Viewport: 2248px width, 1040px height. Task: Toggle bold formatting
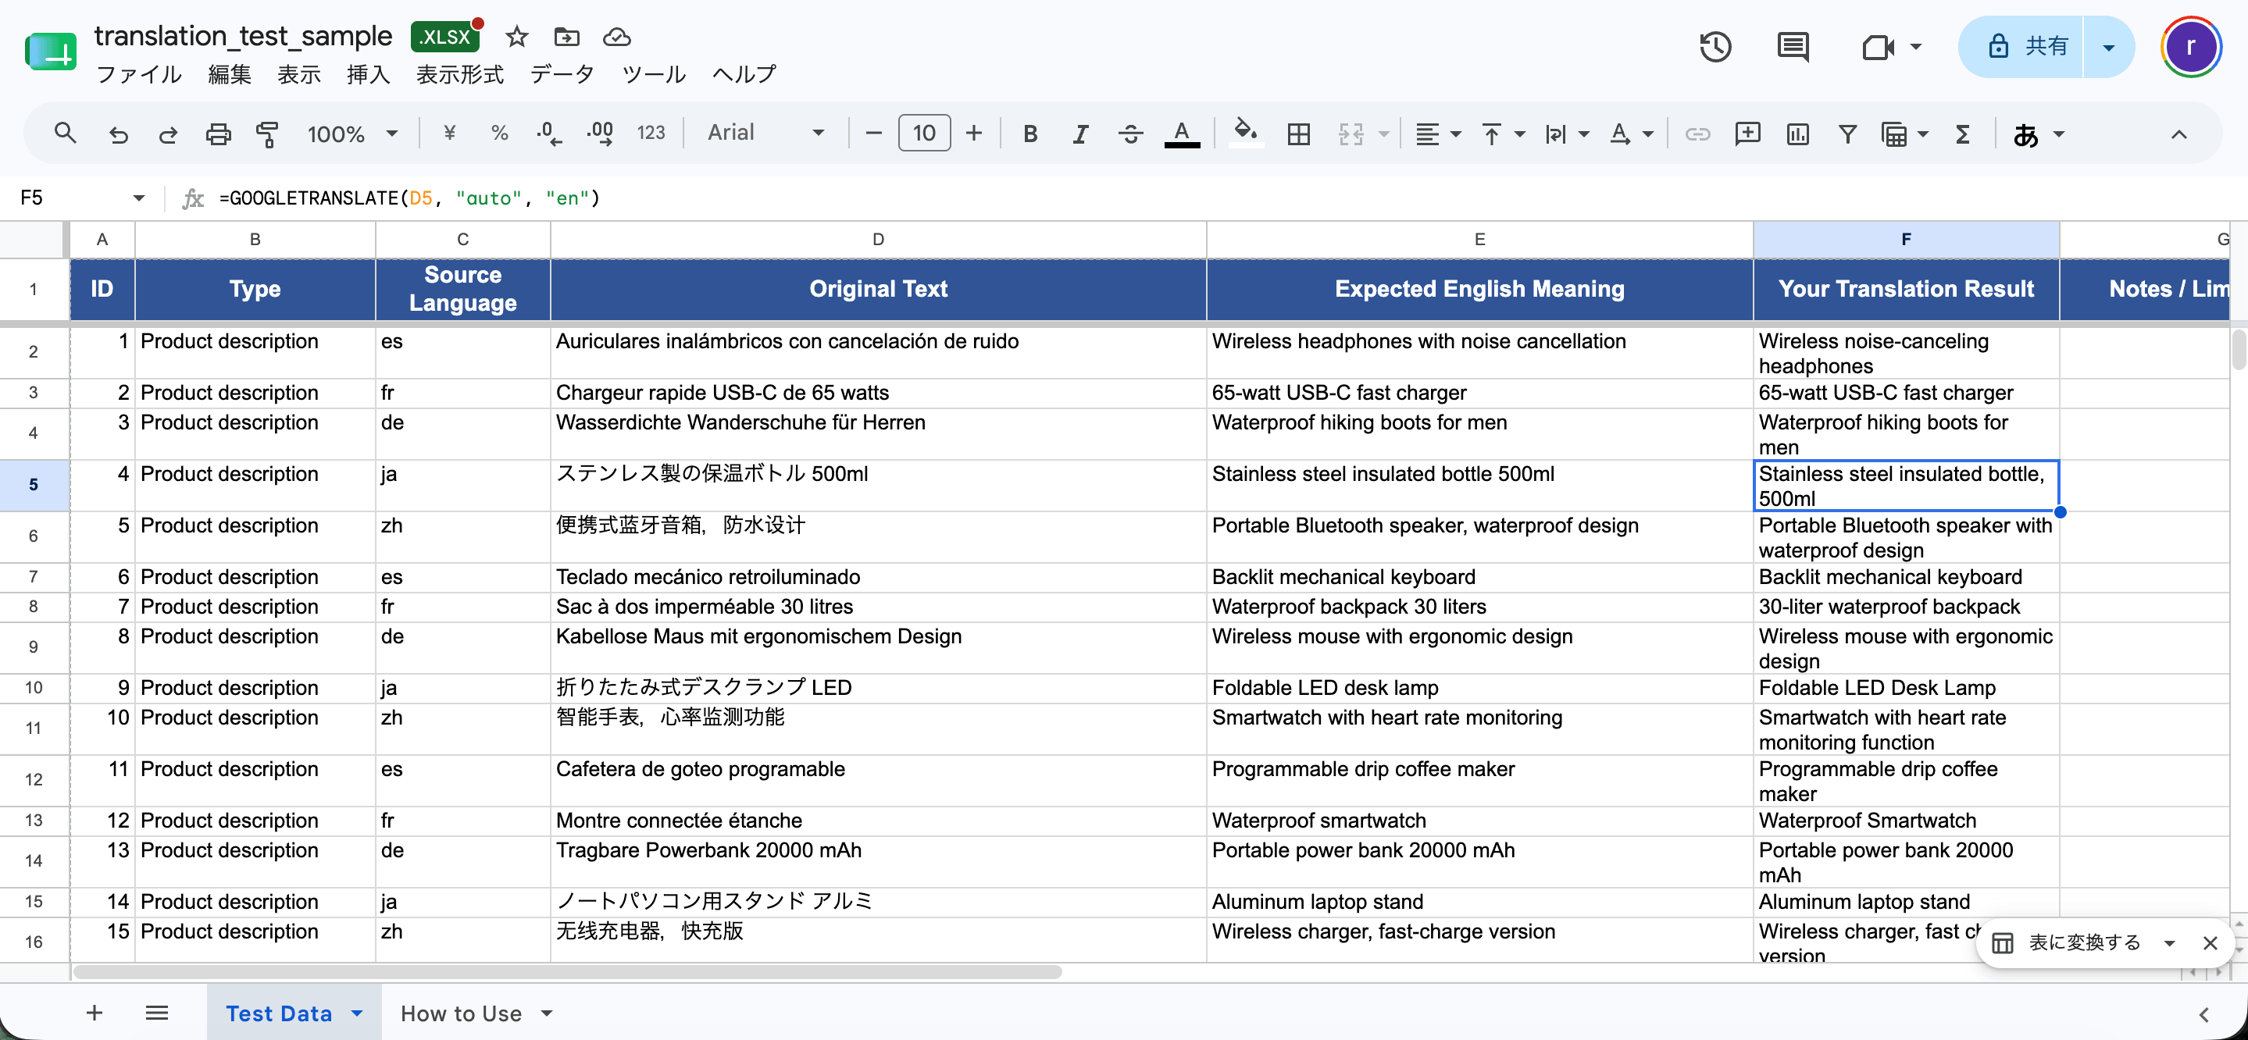tap(1029, 134)
